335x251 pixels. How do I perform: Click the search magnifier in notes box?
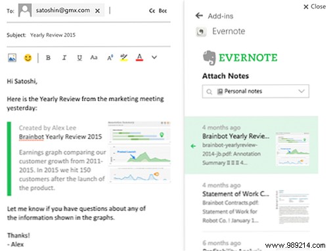(209, 91)
